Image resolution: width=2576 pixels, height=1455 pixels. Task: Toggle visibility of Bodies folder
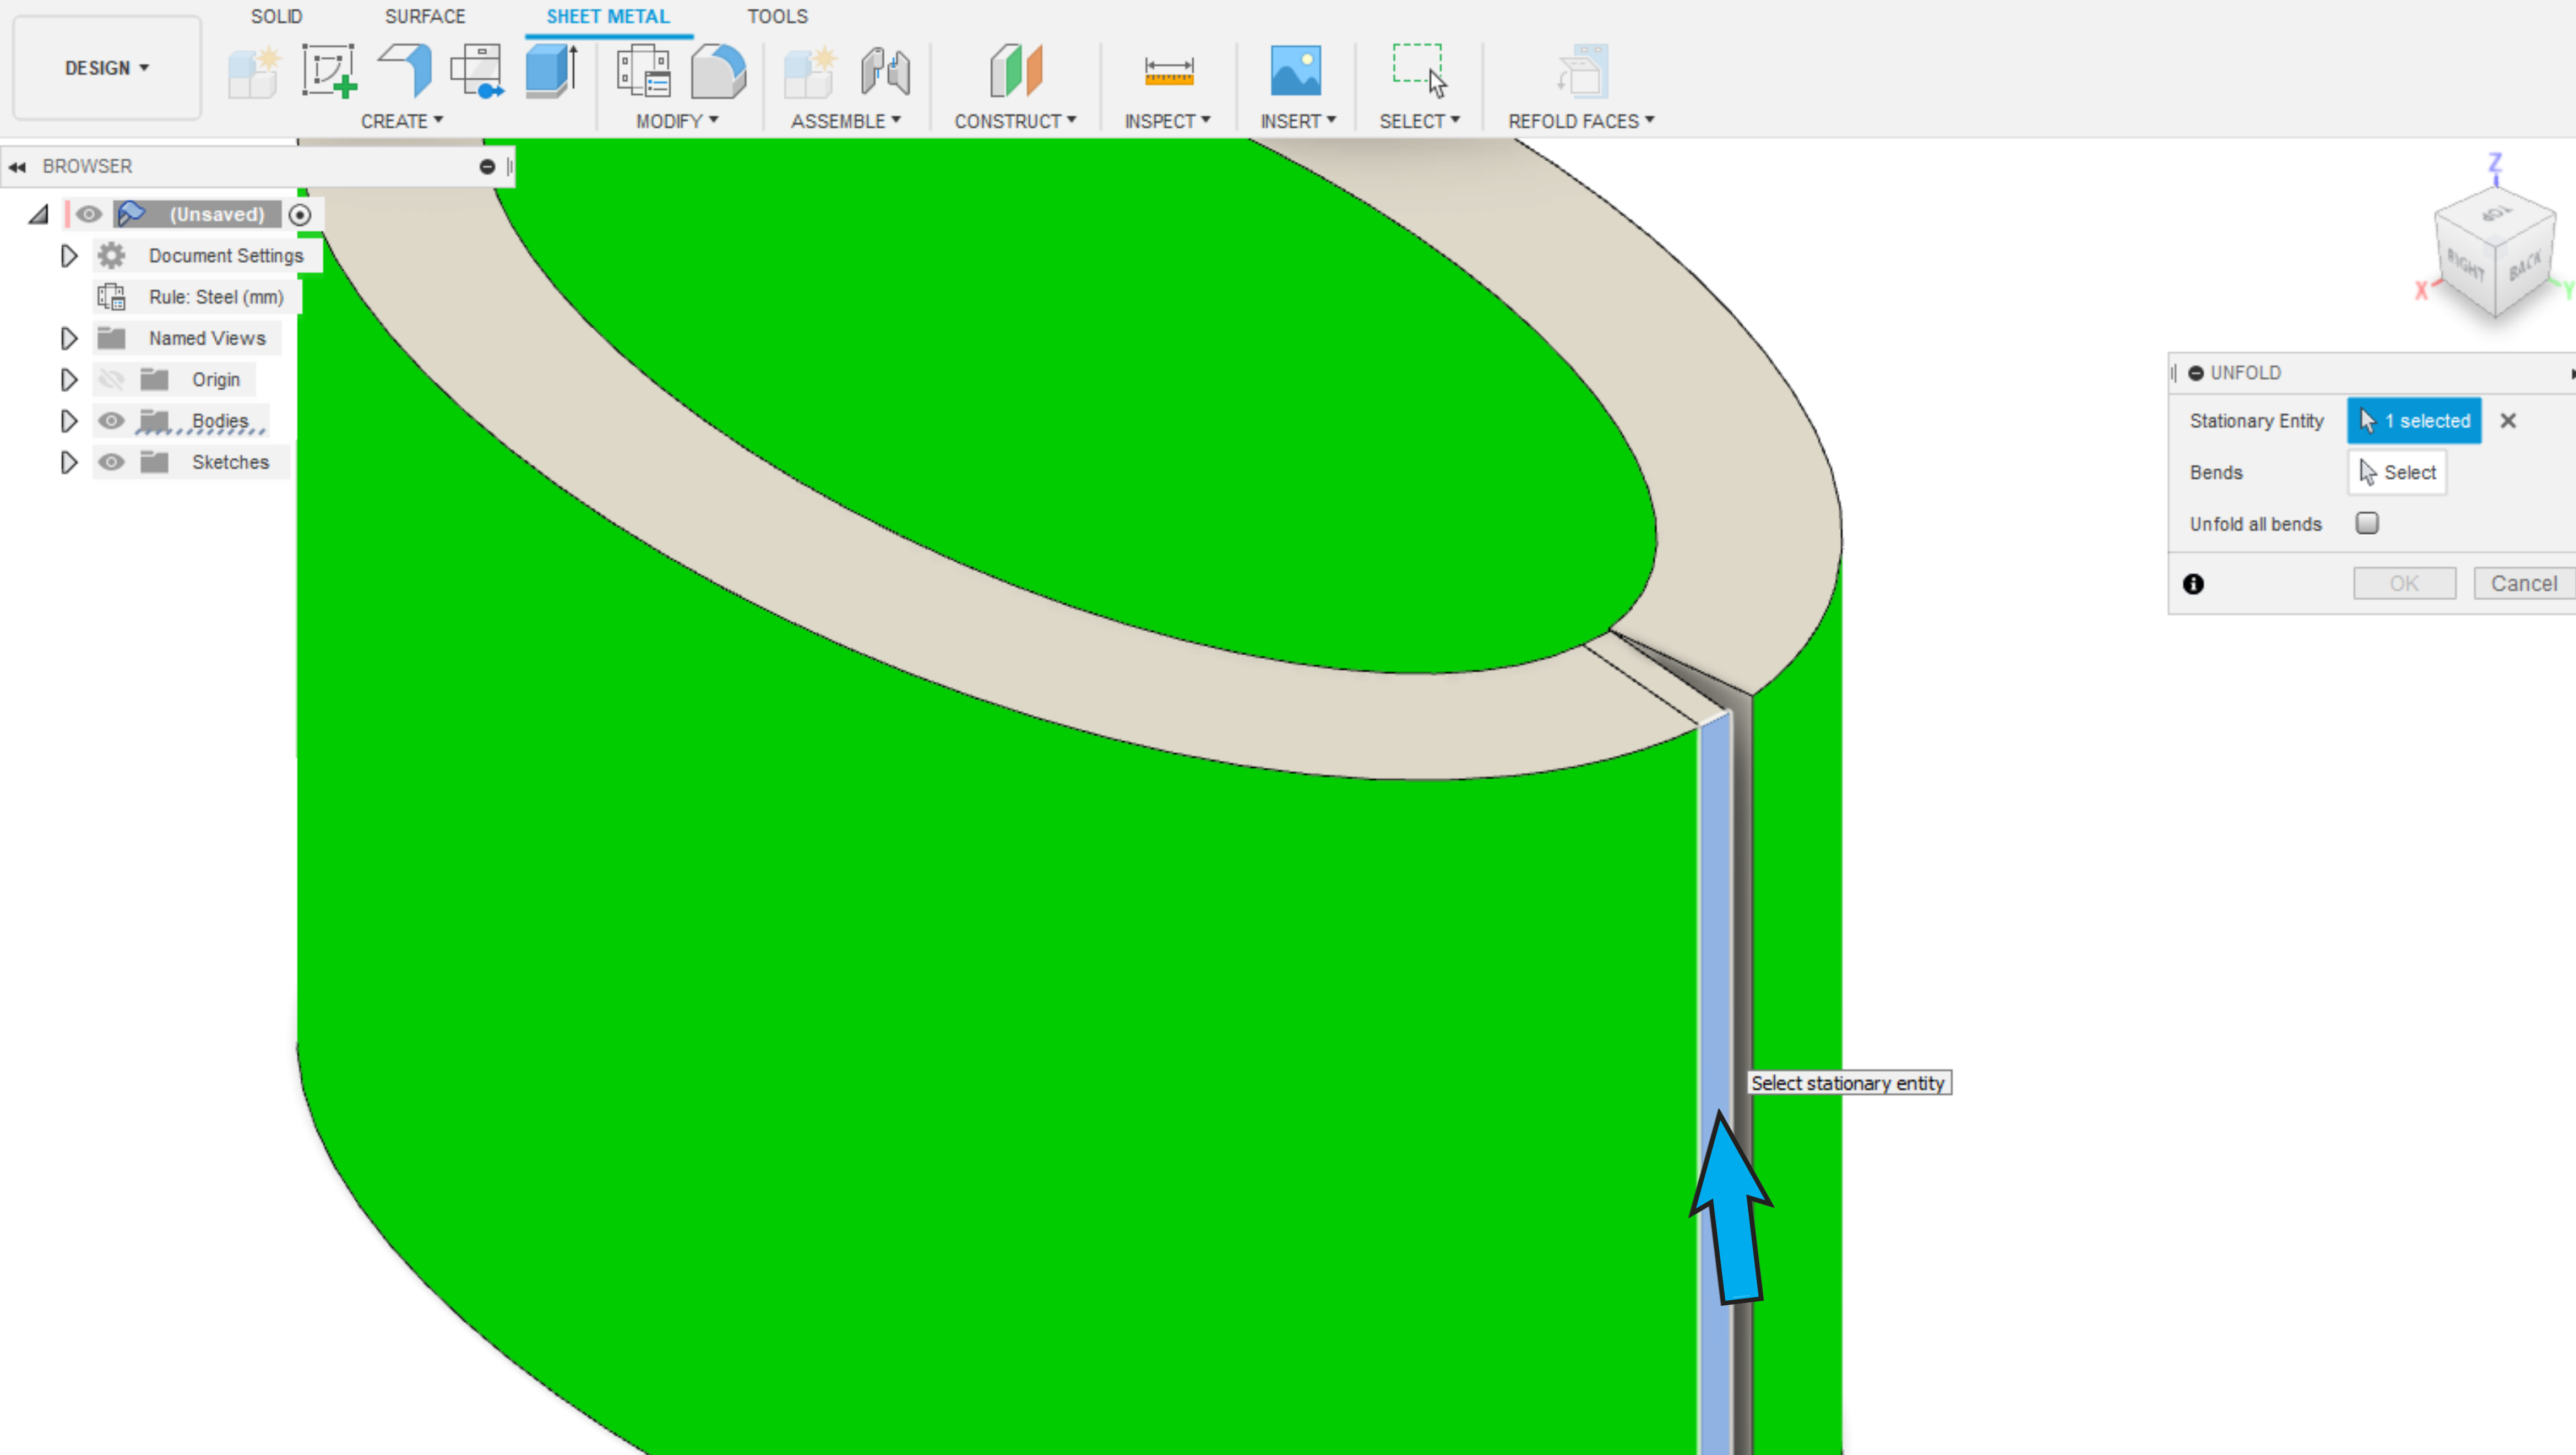(x=111, y=421)
